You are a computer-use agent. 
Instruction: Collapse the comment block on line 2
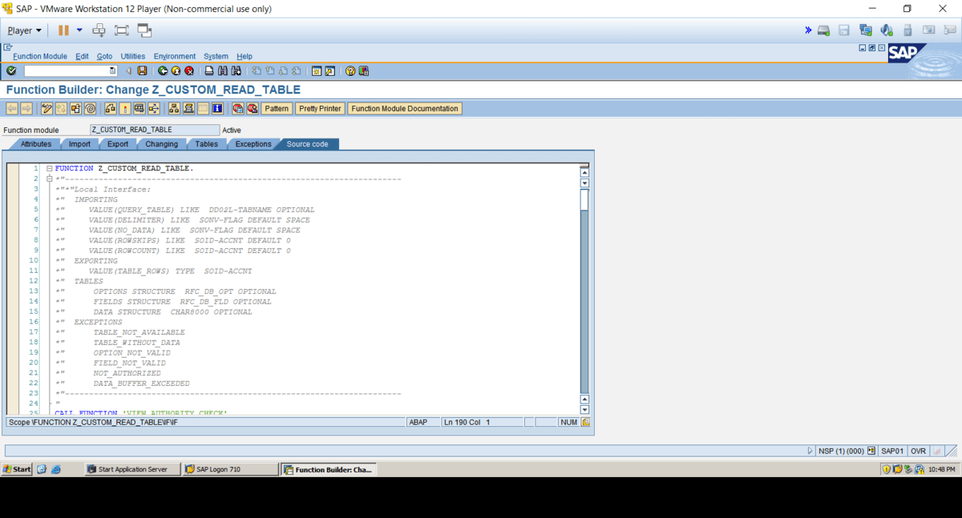(49, 179)
